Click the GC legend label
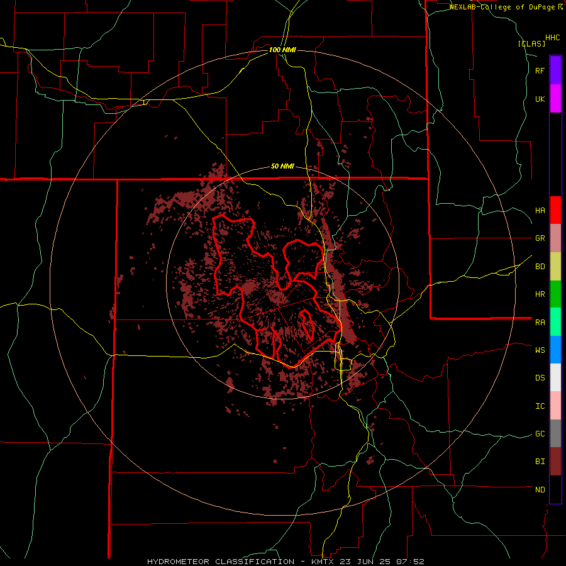The width and height of the screenshot is (566, 566). 540,434
